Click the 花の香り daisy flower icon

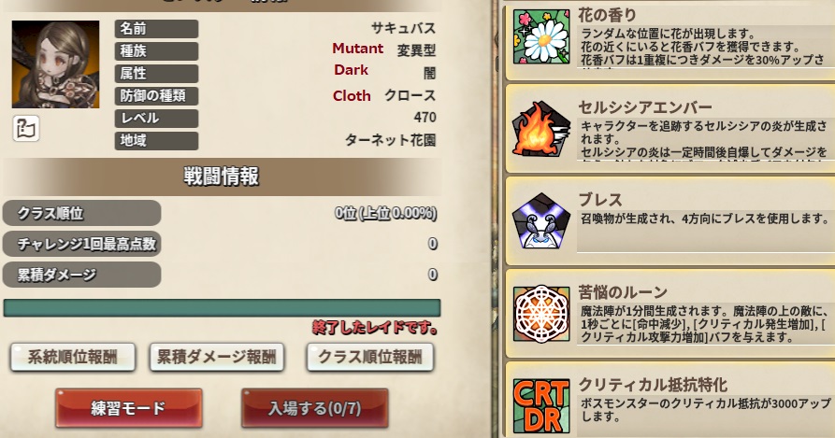coord(541,36)
